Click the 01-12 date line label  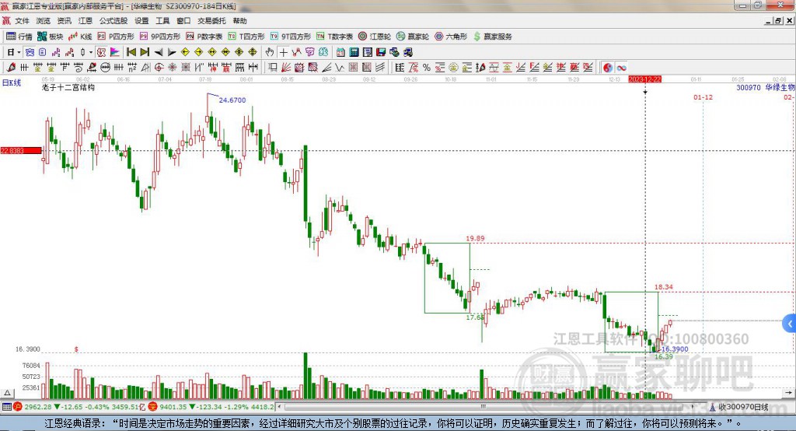tap(703, 97)
